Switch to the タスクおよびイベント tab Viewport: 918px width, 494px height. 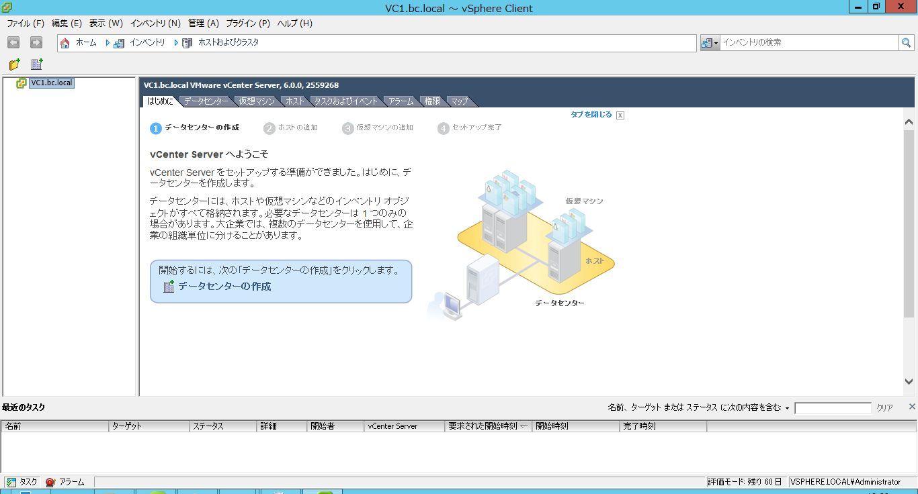346,101
